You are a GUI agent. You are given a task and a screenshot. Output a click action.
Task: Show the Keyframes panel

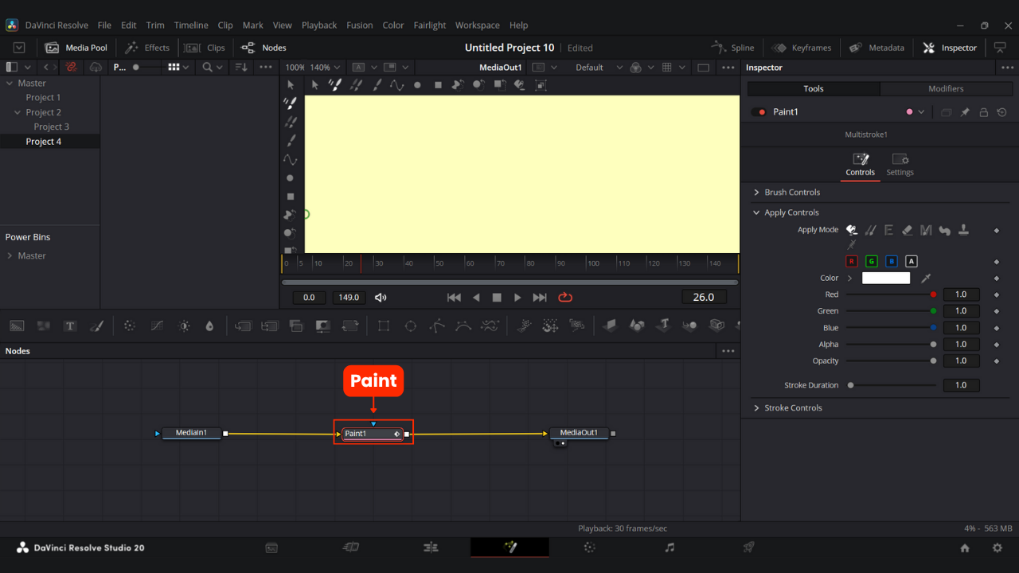point(802,48)
